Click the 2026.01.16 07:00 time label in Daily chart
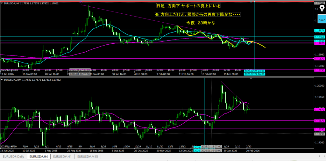326x161 pixels. (211, 146)
